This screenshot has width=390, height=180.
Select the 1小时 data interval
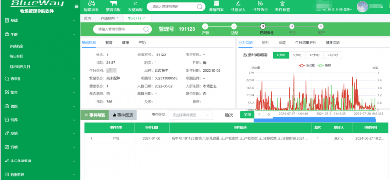tap(281, 55)
